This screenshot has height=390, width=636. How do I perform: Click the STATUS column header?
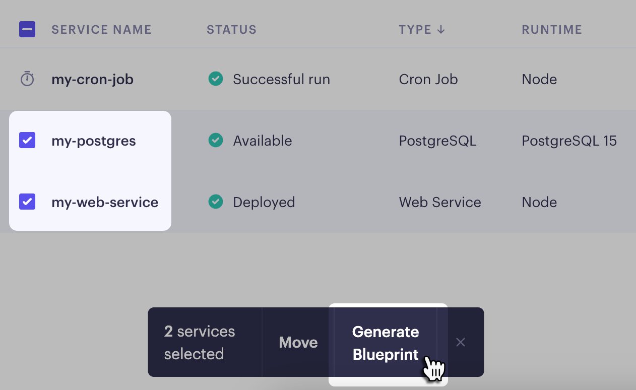click(232, 29)
